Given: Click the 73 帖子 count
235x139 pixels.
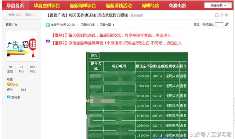Looking at the screenshot, I should 21,69.
